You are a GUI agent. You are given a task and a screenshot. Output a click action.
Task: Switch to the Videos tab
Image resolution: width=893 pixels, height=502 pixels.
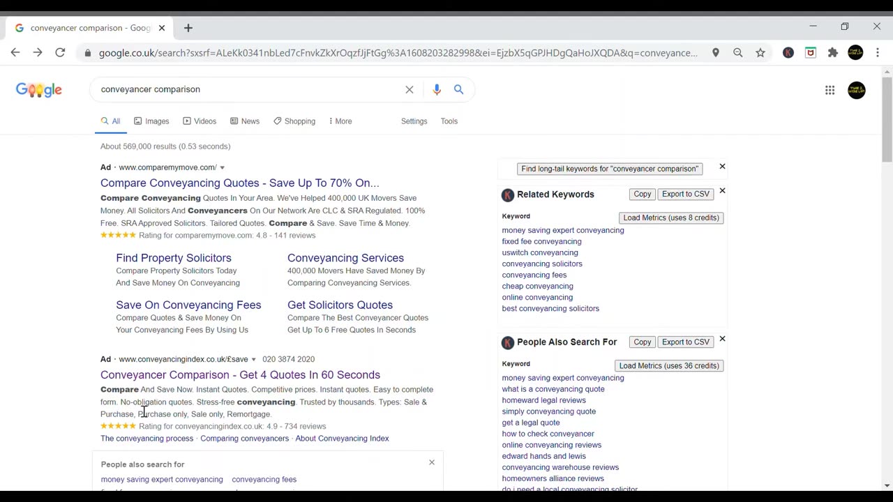click(200, 121)
